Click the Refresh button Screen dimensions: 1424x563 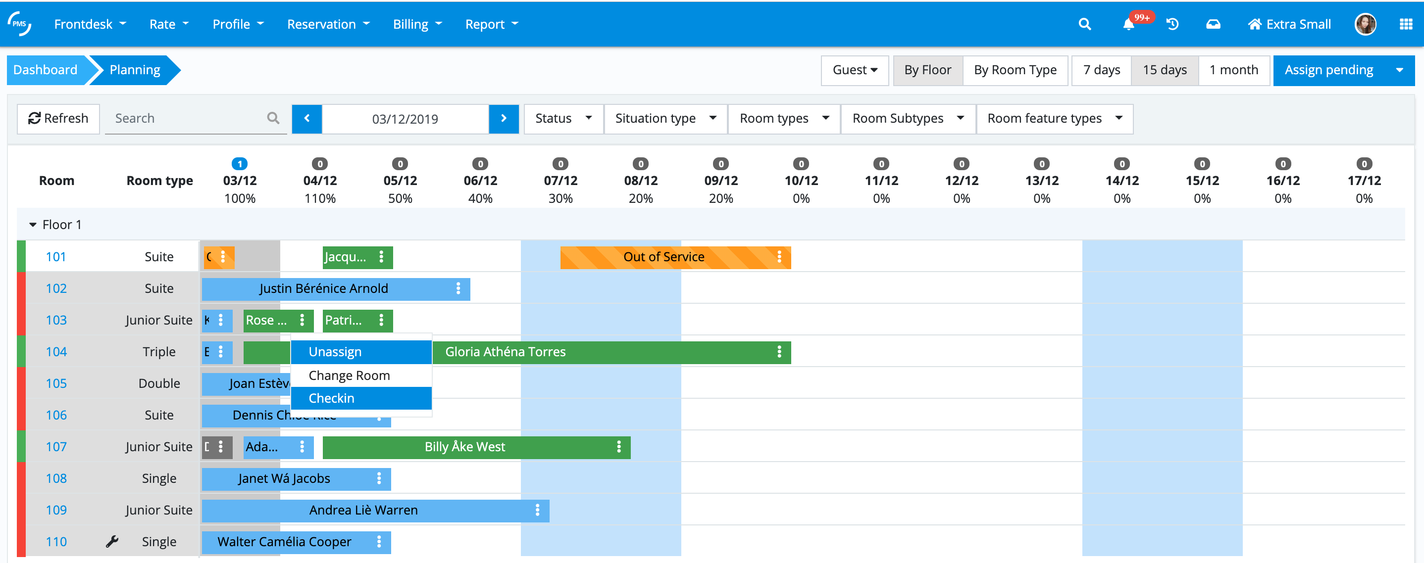tap(58, 118)
